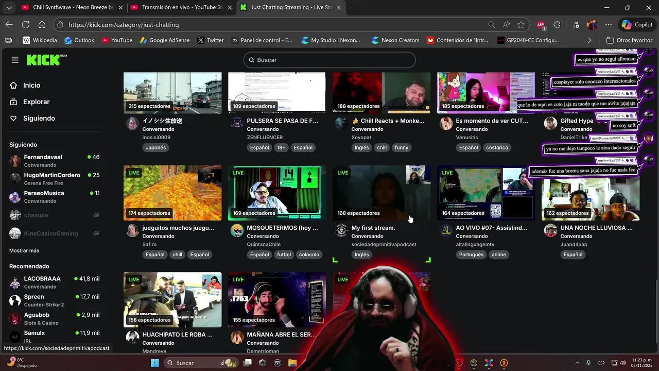659x371 pixels.
Task: Add page to favorites star
Action: (521, 24)
